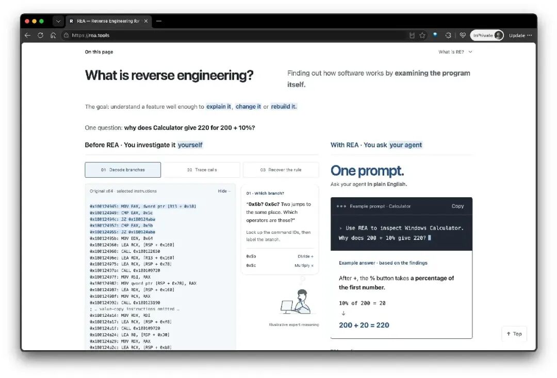The width and height of the screenshot is (557, 378).
Task: Switch to the '02 Trace calls' step tab
Action: coord(202,170)
